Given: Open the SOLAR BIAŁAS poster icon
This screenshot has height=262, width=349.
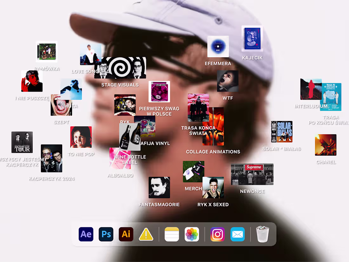Looking at the screenshot, I should [x=281, y=132].
